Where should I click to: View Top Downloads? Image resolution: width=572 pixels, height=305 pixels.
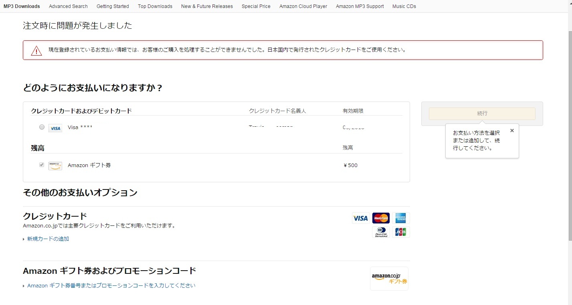pyautogui.click(x=155, y=6)
